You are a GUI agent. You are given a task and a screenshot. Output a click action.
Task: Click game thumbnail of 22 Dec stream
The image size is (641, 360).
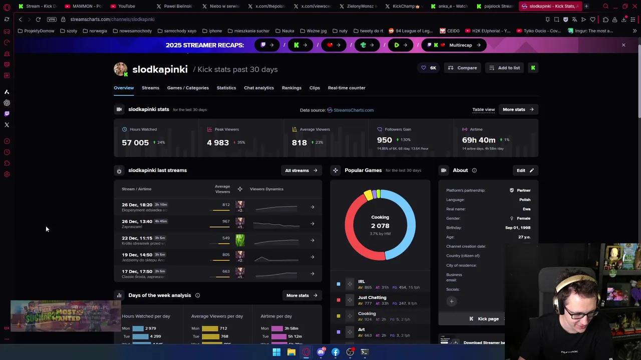(240, 240)
